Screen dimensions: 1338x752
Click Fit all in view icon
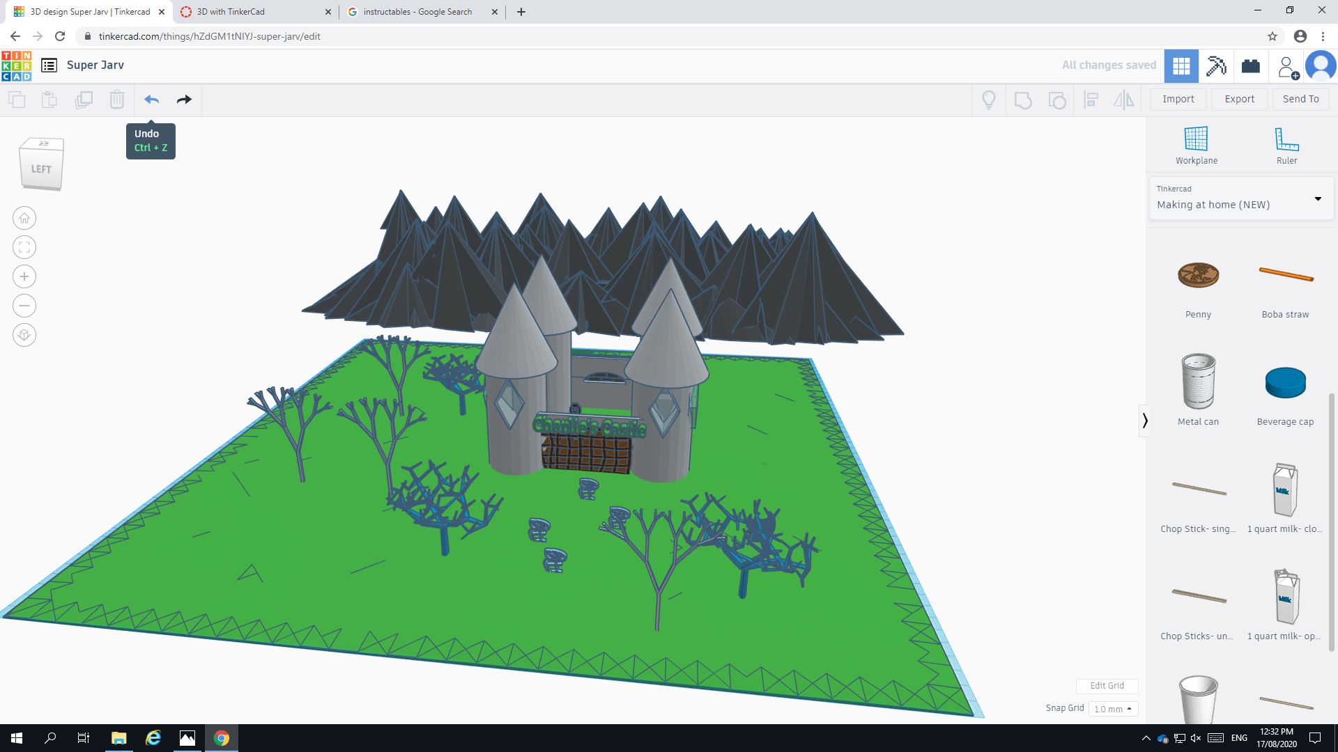tap(24, 247)
